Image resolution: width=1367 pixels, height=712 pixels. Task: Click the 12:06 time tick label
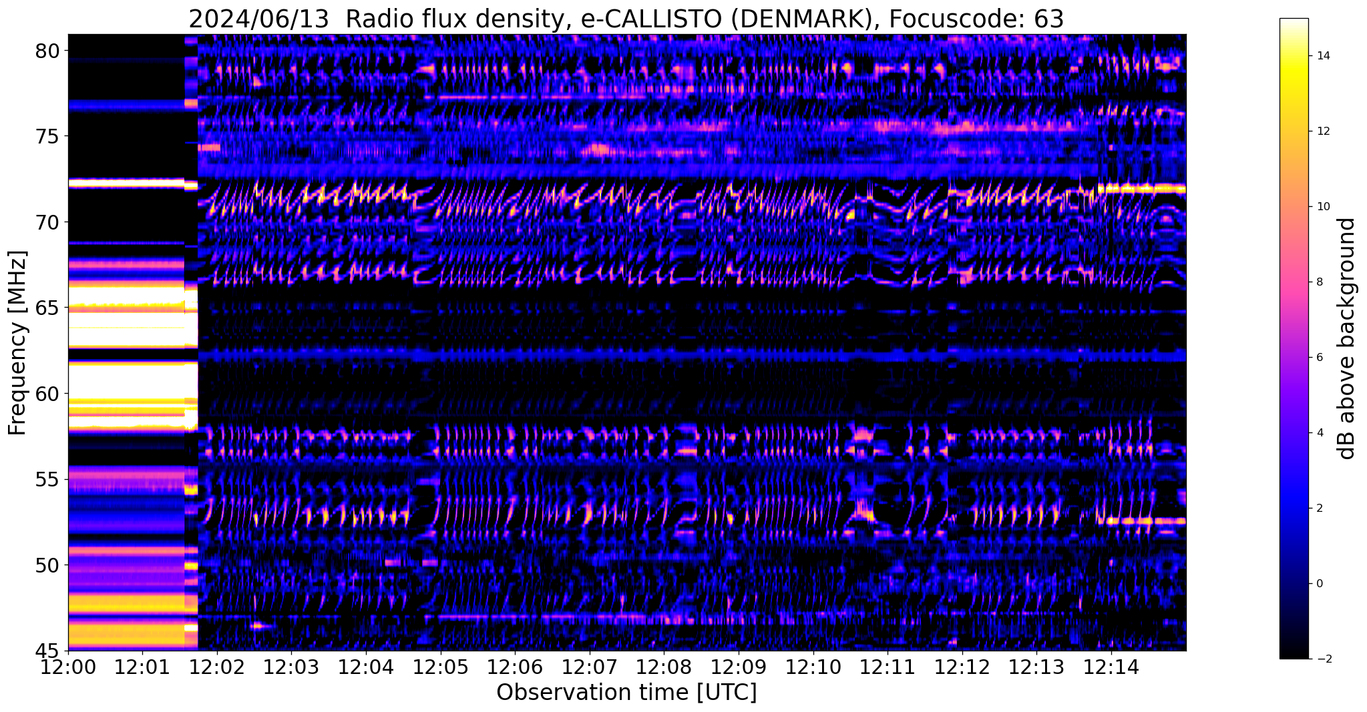[516, 667]
